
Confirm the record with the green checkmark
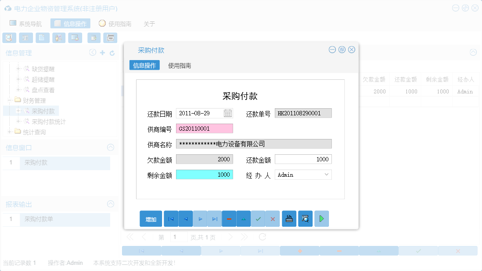[258, 218]
